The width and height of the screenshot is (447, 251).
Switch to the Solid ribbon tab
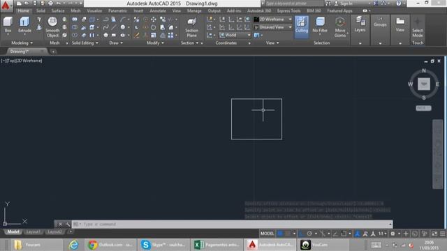pyautogui.click(x=41, y=11)
